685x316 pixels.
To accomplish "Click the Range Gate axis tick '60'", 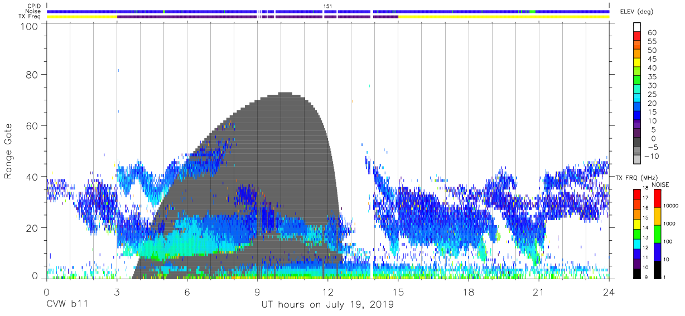I will pyautogui.click(x=32, y=126).
